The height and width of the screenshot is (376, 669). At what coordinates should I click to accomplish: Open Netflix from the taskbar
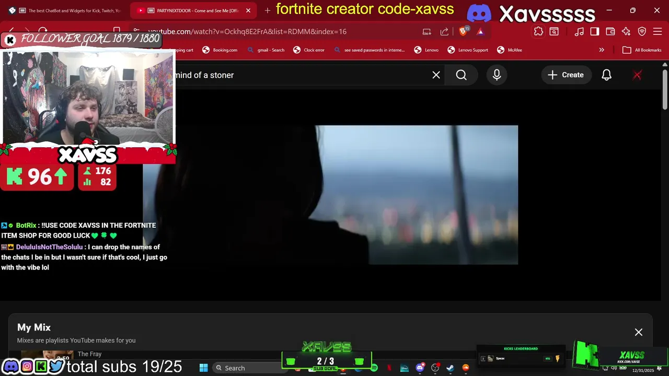tap(389, 368)
